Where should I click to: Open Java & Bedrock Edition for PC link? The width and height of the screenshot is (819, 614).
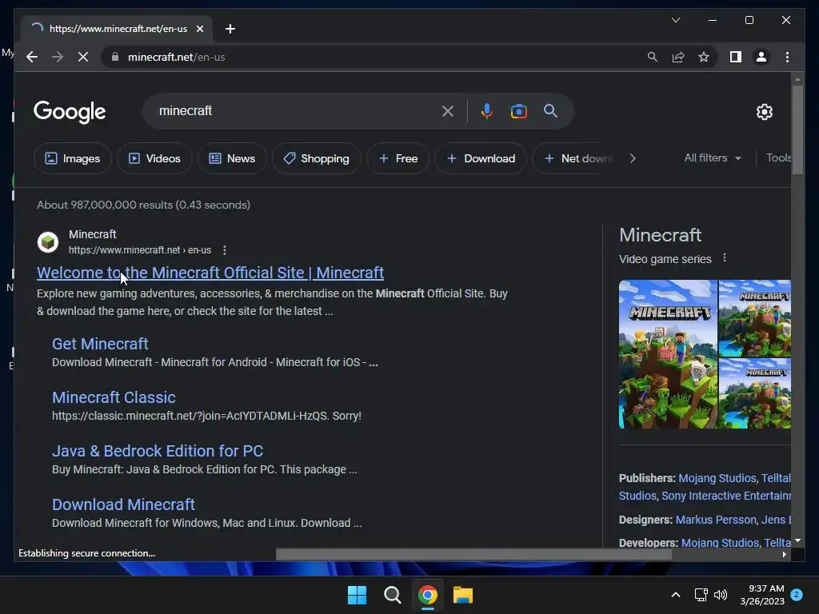pos(158,451)
